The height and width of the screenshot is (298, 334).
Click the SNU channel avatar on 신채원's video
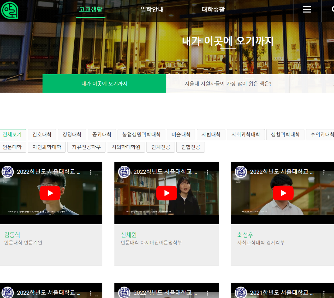tap(124, 172)
